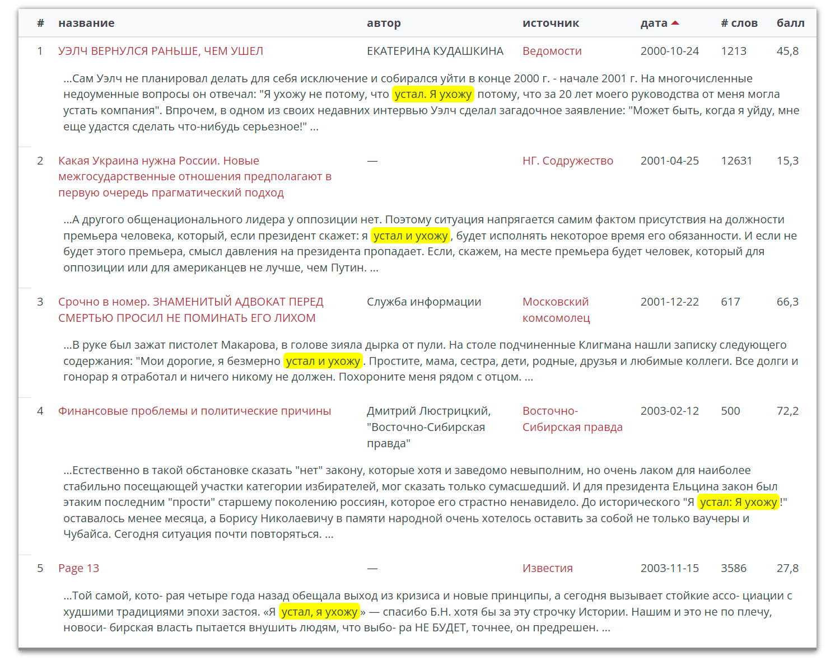Click word count '3586'

point(734,568)
